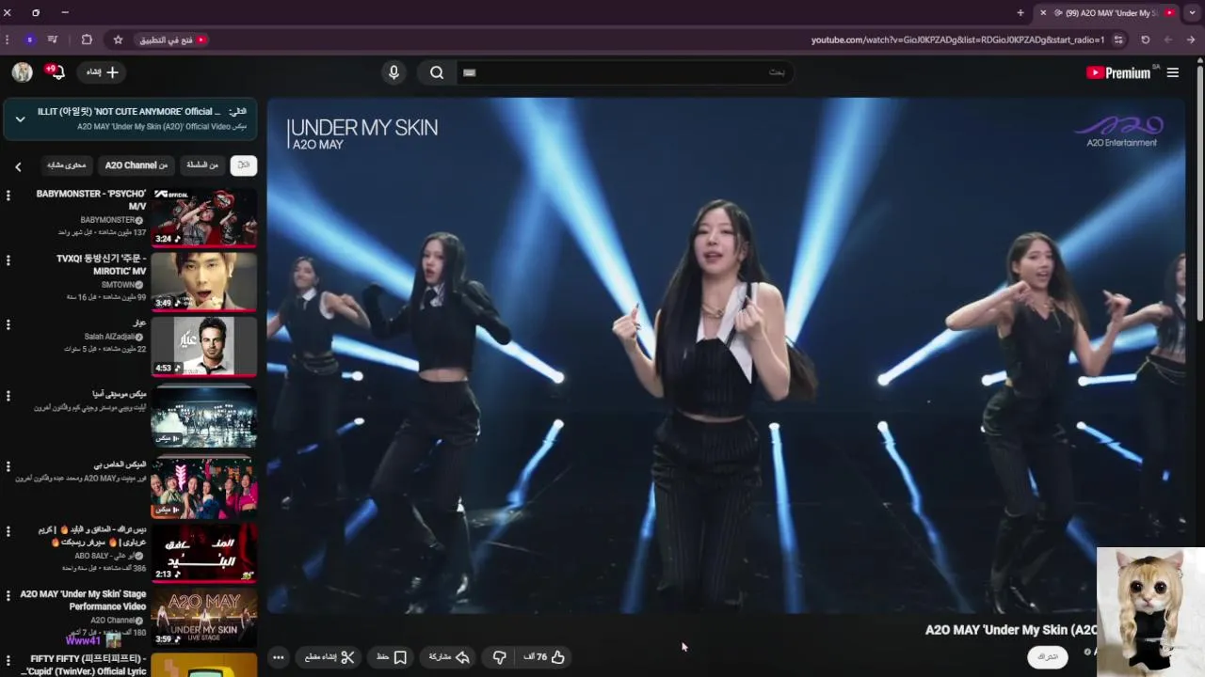Reload the page with the refresh icon
Viewport: 1205px width, 677px height.
pyautogui.click(x=1145, y=39)
